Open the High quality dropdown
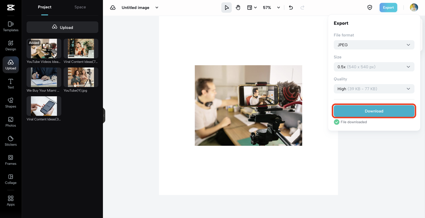The image size is (425, 218). (x=374, y=89)
